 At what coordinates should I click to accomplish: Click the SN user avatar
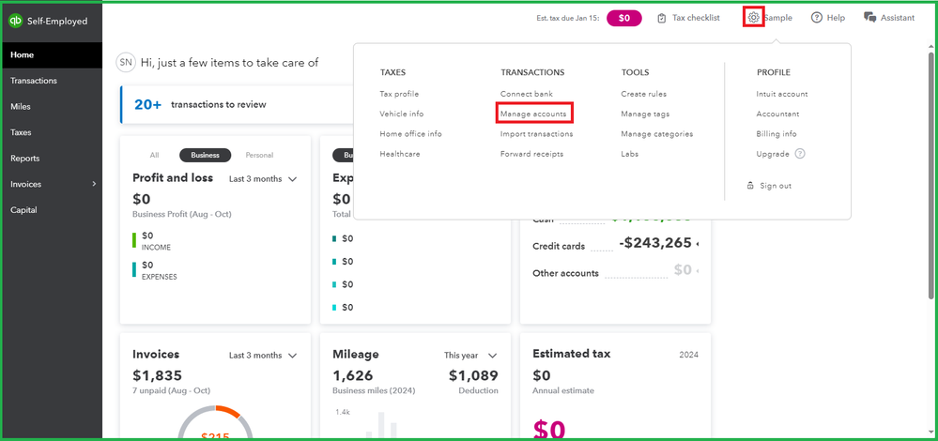tap(125, 62)
